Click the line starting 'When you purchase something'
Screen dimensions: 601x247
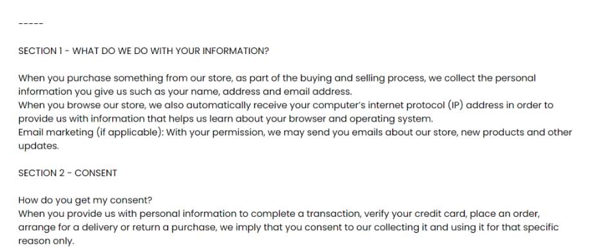[x=277, y=78]
